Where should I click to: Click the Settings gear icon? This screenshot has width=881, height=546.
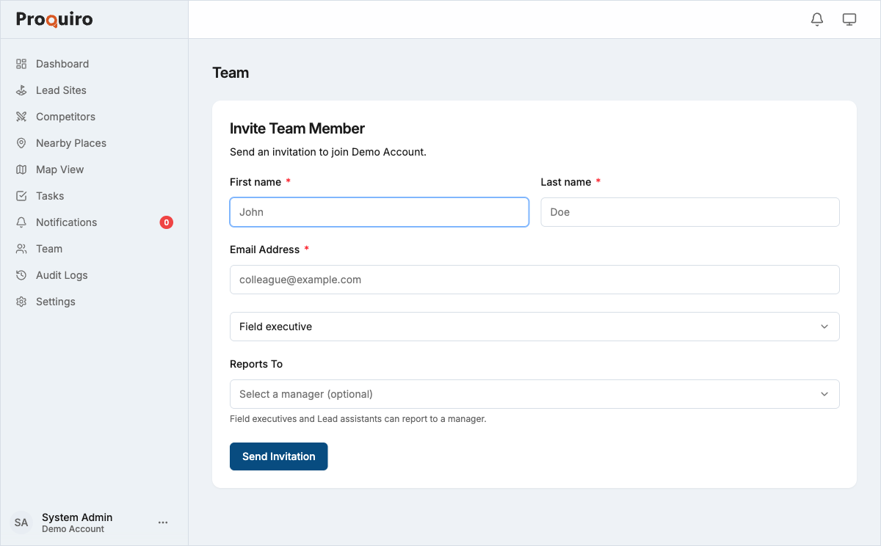[x=22, y=302]
